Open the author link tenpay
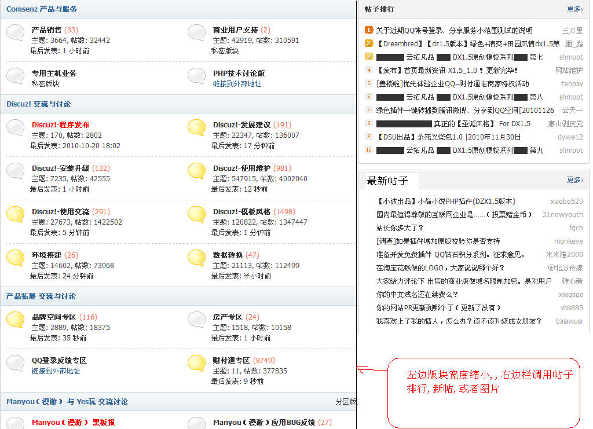The image size is (593, 429). pos(572,84)
